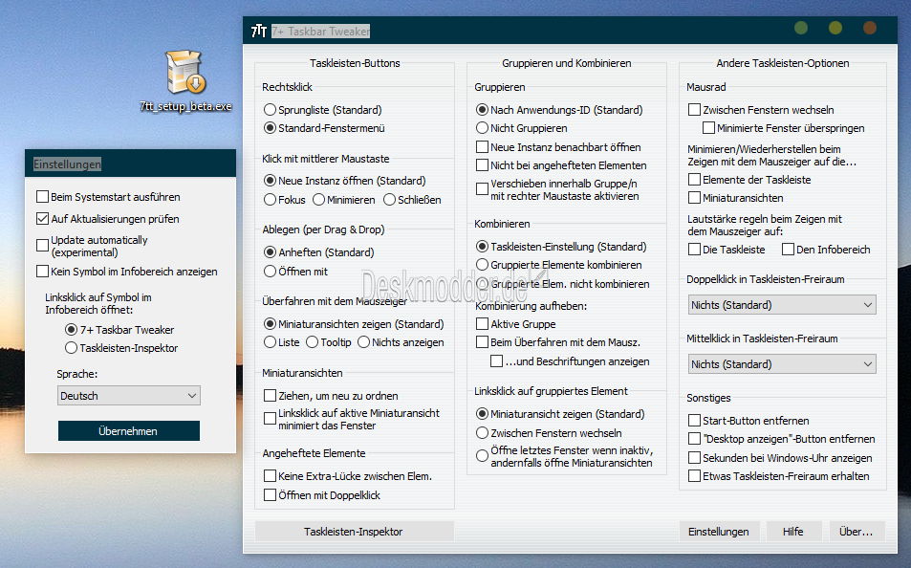Viewport: 911px width, 568px height.
Task: Select Öffne letztes Fenster wenn inaktiv
Action: click(482, 456)
